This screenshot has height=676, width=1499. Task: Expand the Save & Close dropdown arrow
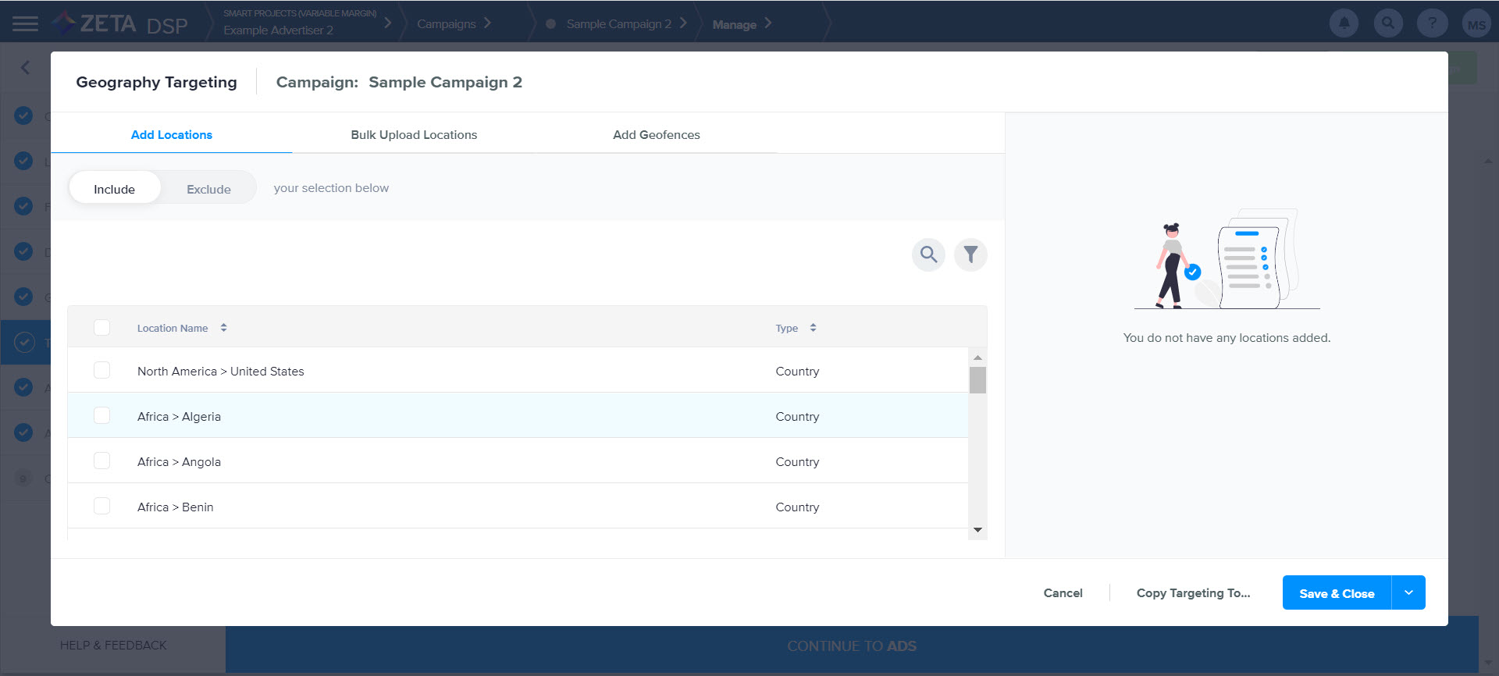(1408, 593)
